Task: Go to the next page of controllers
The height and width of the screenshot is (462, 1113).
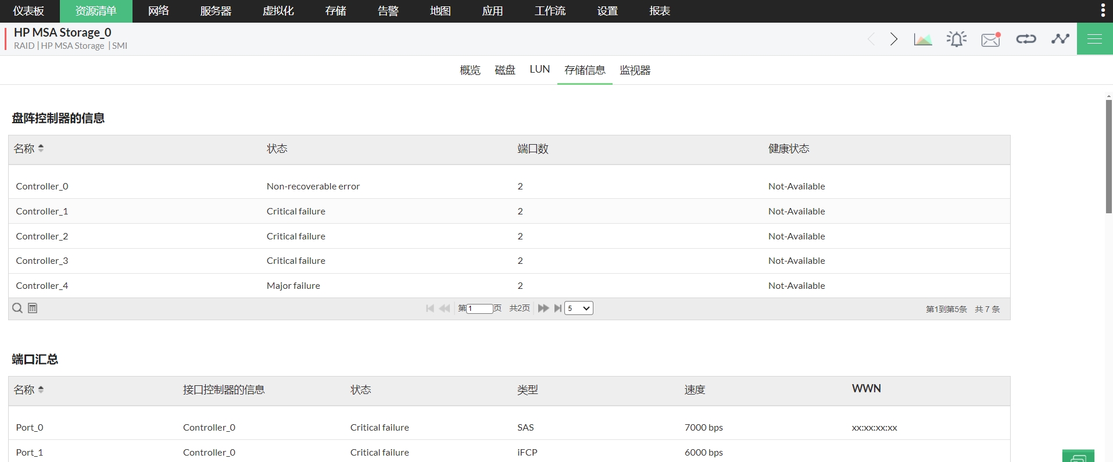Action: point(543,308)
